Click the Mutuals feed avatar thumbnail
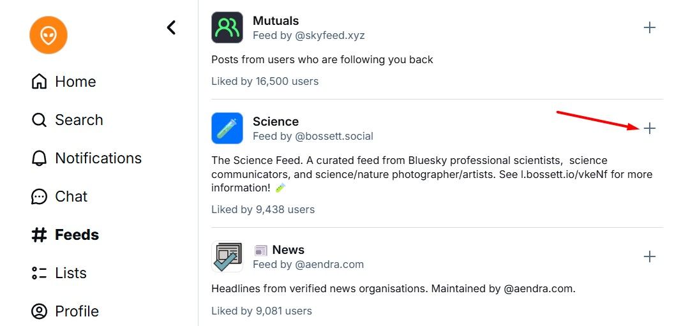Image resolution: width=674 pixels, height=326 pixels. (227, 27)
